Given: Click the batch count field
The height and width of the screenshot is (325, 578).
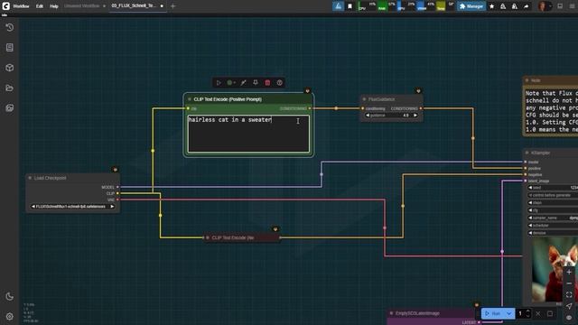Looking at the screenshot, I should click(x=521, y=313).
